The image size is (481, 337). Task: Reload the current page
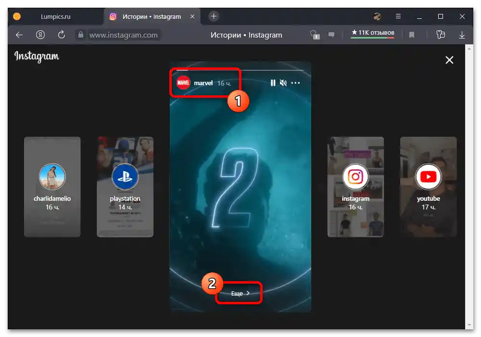tap(62, 35)
